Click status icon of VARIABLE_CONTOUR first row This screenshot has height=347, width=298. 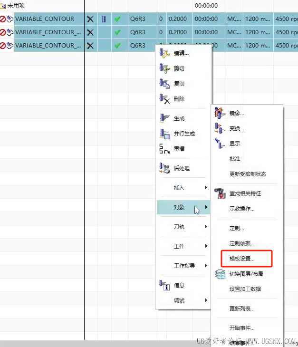point(3,19)
